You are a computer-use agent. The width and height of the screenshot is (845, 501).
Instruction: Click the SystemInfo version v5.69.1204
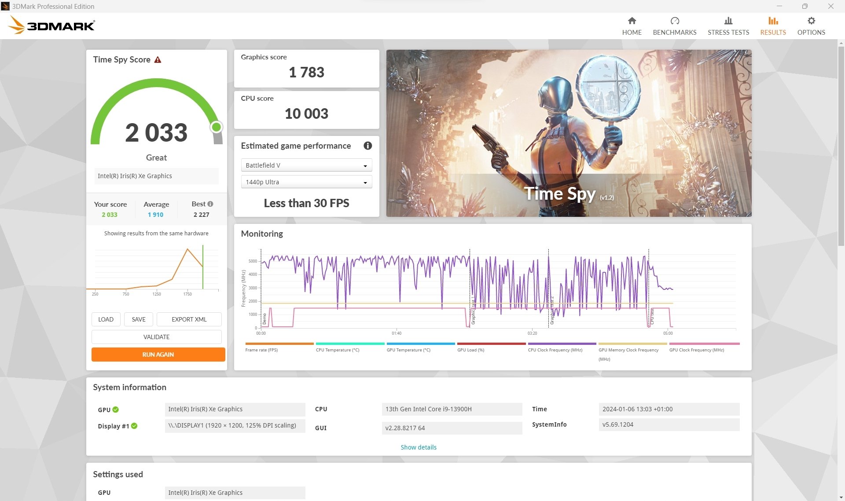(x=669, y=424)
